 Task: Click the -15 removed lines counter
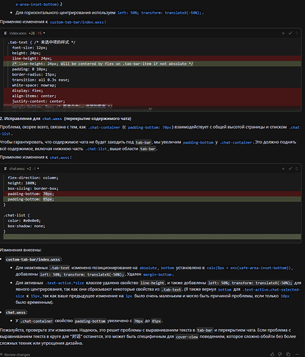[x=39, y=34]
